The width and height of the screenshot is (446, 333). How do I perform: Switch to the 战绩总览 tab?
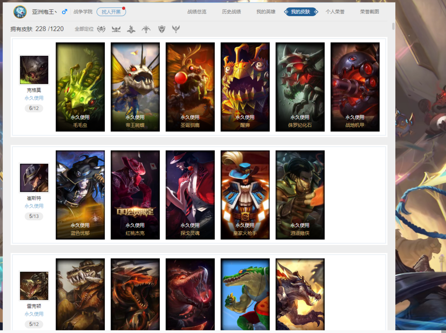[x=197, y=12]
